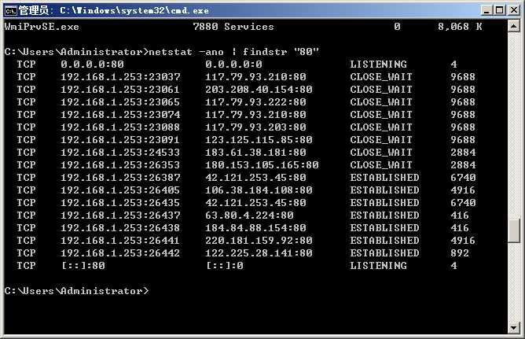Click PID 416 on the 26437 row

click(460, 216)
